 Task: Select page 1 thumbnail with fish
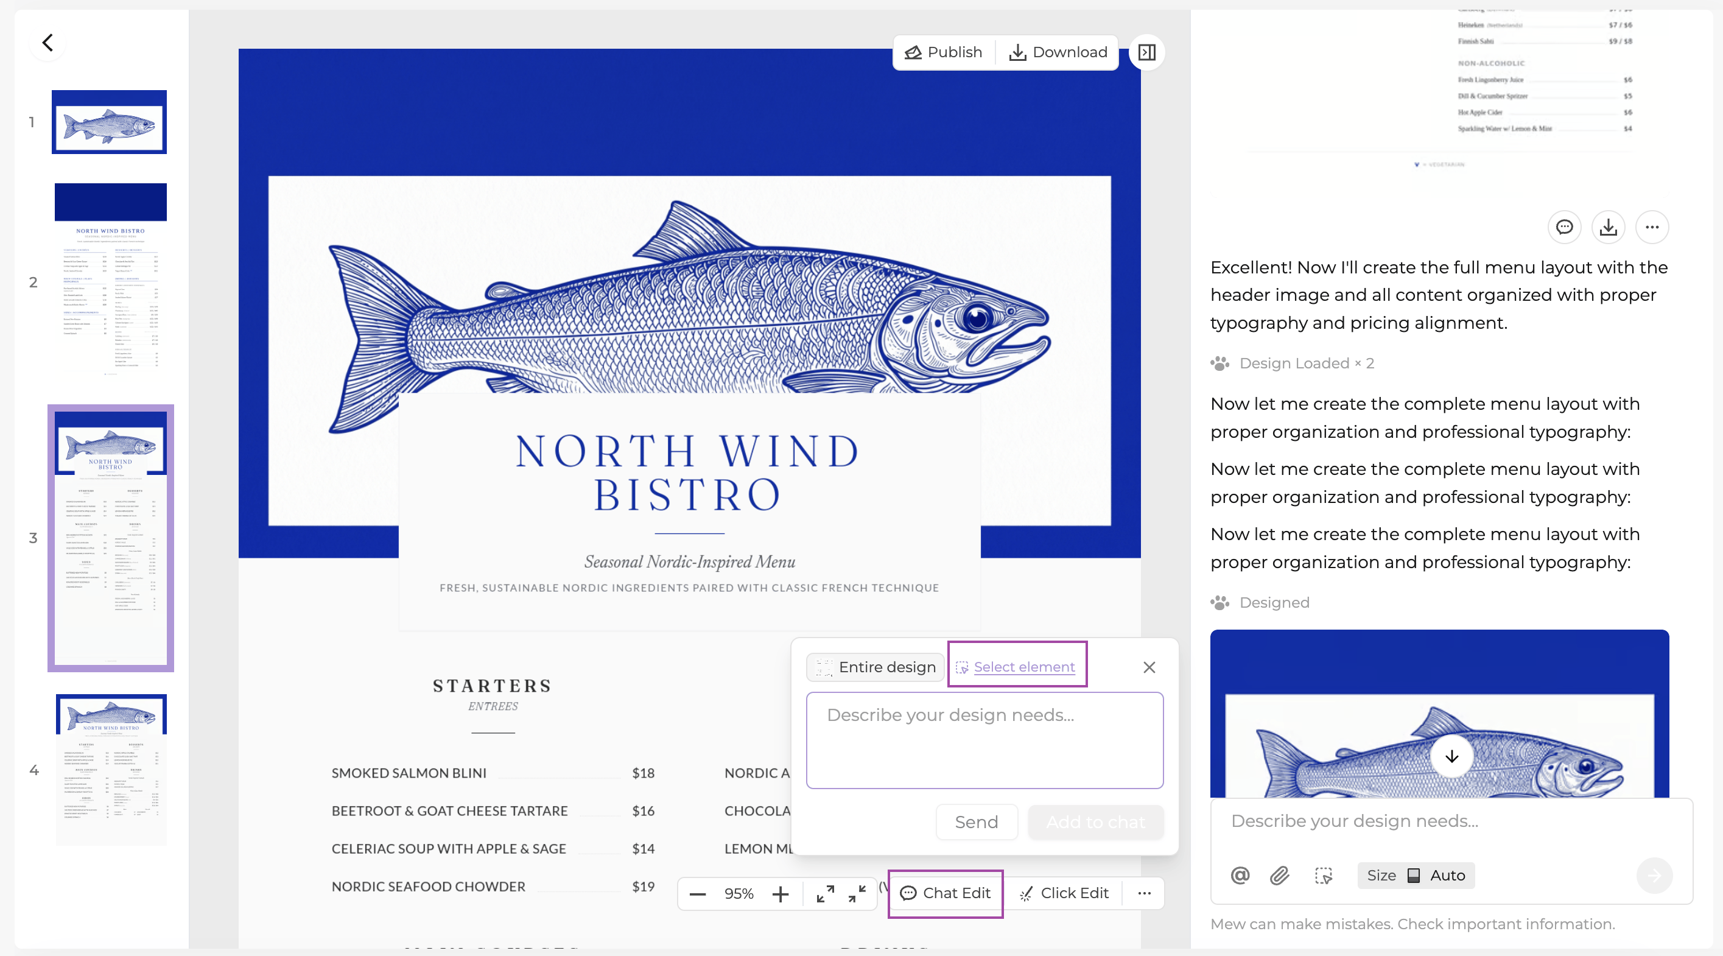tap(109, 122)
